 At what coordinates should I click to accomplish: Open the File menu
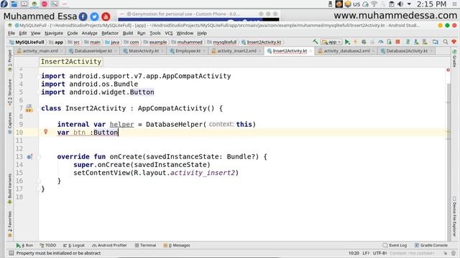click(x=11, y=33)
